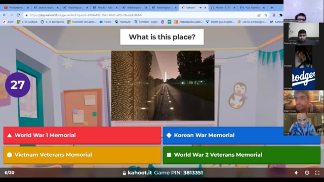Go back using browser back arrow

[5, 15]
